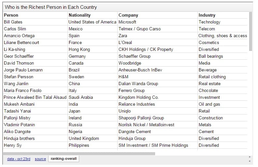The width and height of the screenshot is (258, 167).
Task: Click the 'Bill Gates' cell
Action: click(x=13, y=22)
